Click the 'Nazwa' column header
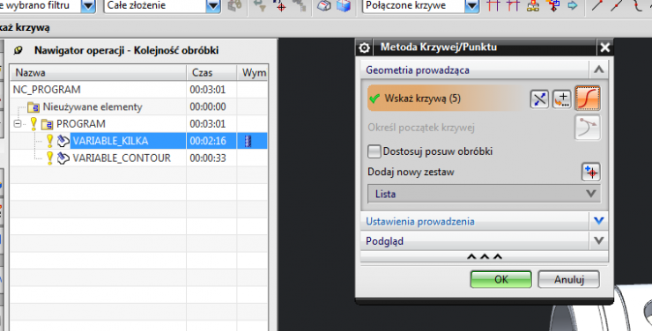Screen dimensions: 652x331 pyautogui.click(x=98, y=73)
